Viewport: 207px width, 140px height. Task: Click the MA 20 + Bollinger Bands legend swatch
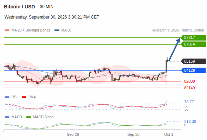click(x=7, y=30)
